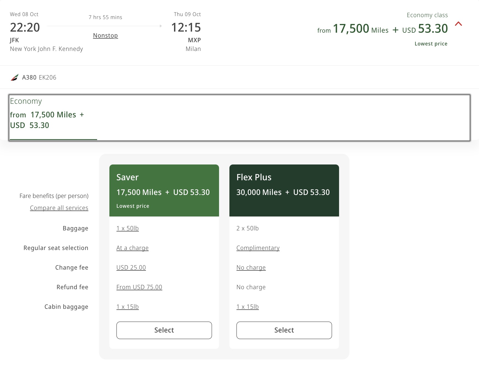This screenshot has width=479, height=366.
Task: Select the Saver fare
Action: point(164,330)
